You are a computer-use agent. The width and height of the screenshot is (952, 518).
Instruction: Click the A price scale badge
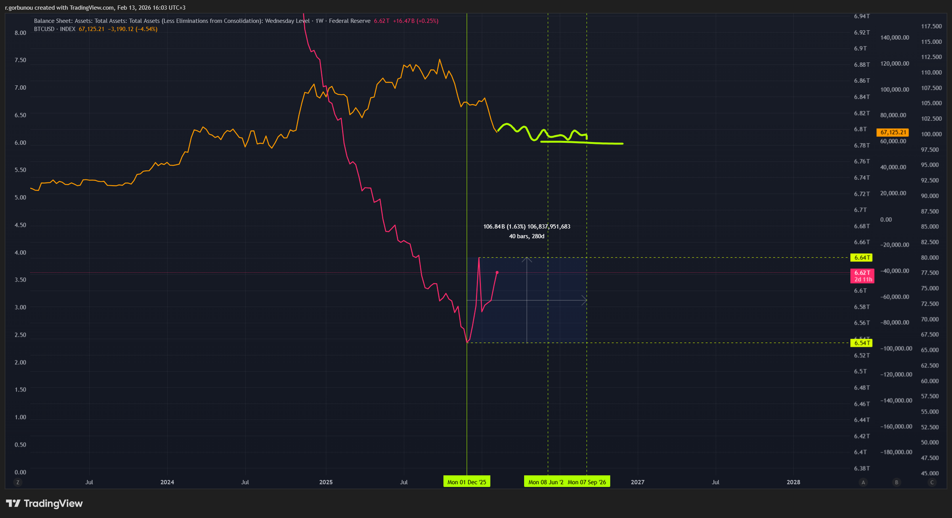[x=863, y=482]
